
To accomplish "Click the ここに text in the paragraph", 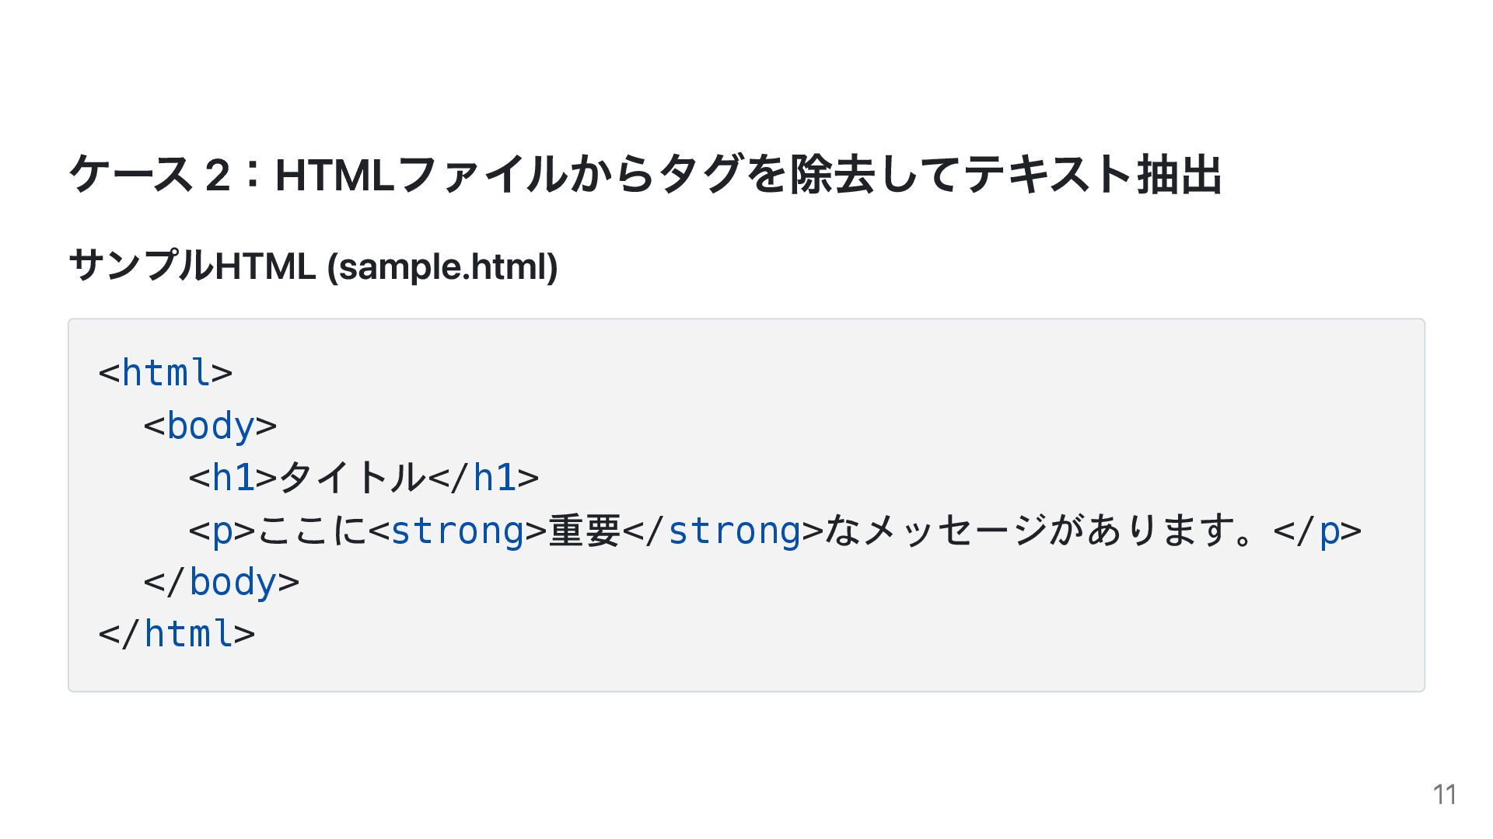I will [311, 531].
